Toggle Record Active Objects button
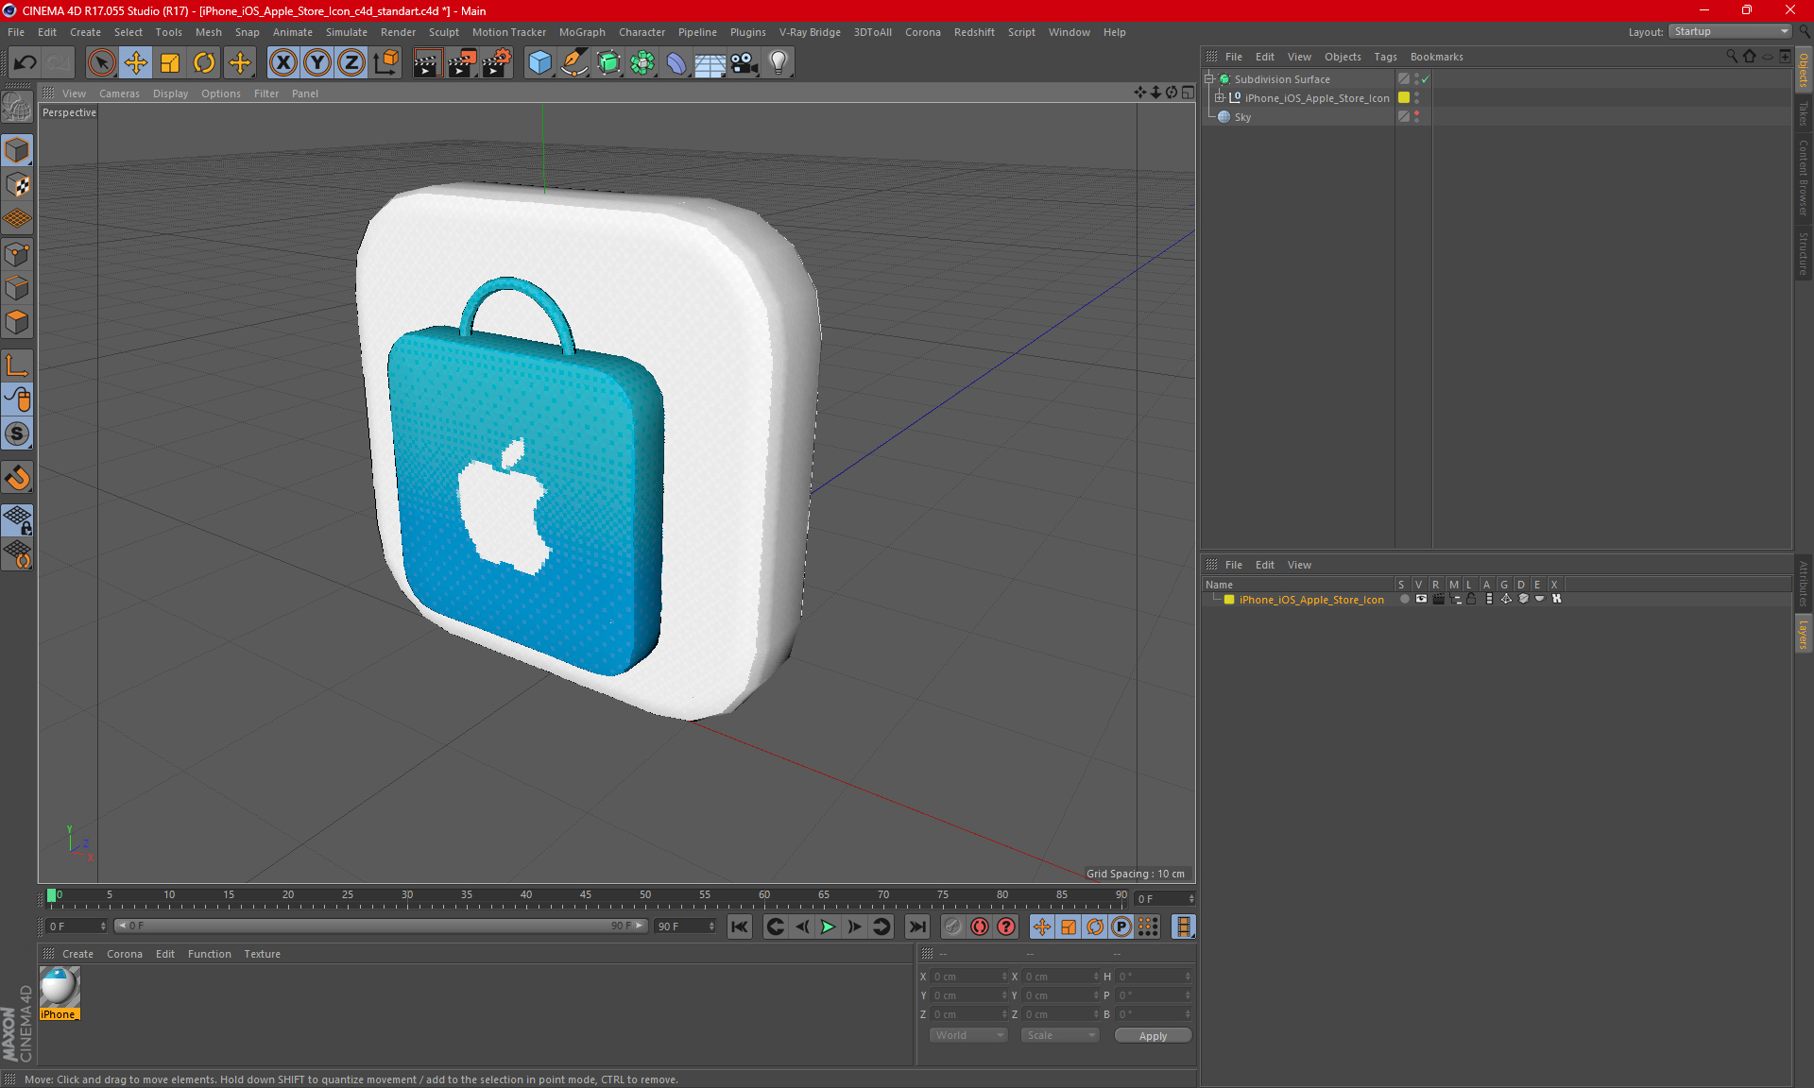The image size is (1814, 1088). point(952,926)
